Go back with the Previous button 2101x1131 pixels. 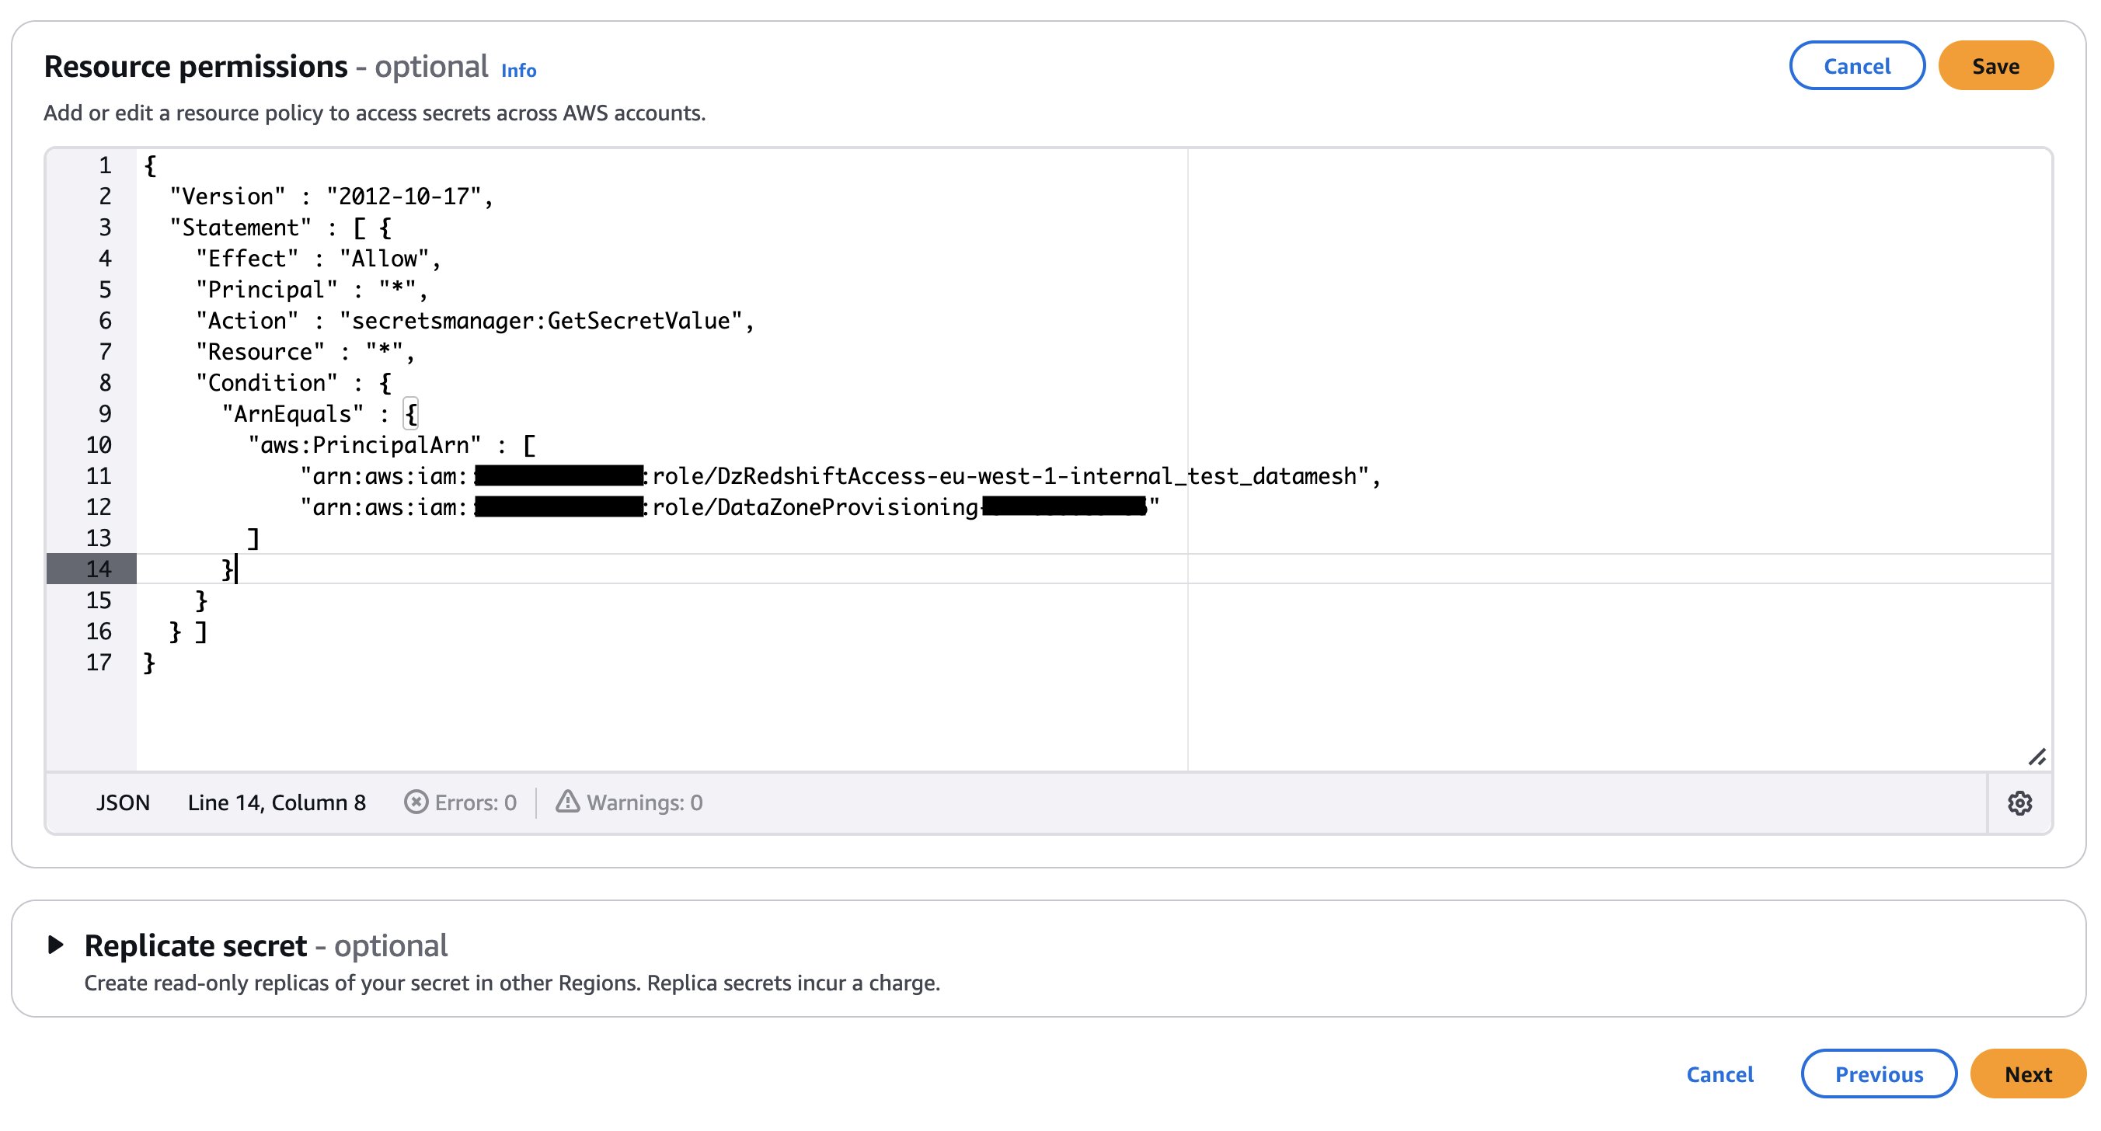coord(1878,1074)
